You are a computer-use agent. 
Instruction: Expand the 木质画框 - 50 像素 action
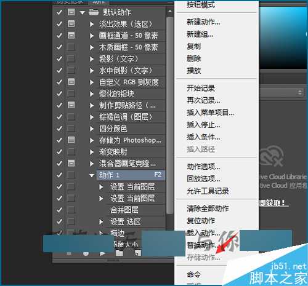point(92,47)
